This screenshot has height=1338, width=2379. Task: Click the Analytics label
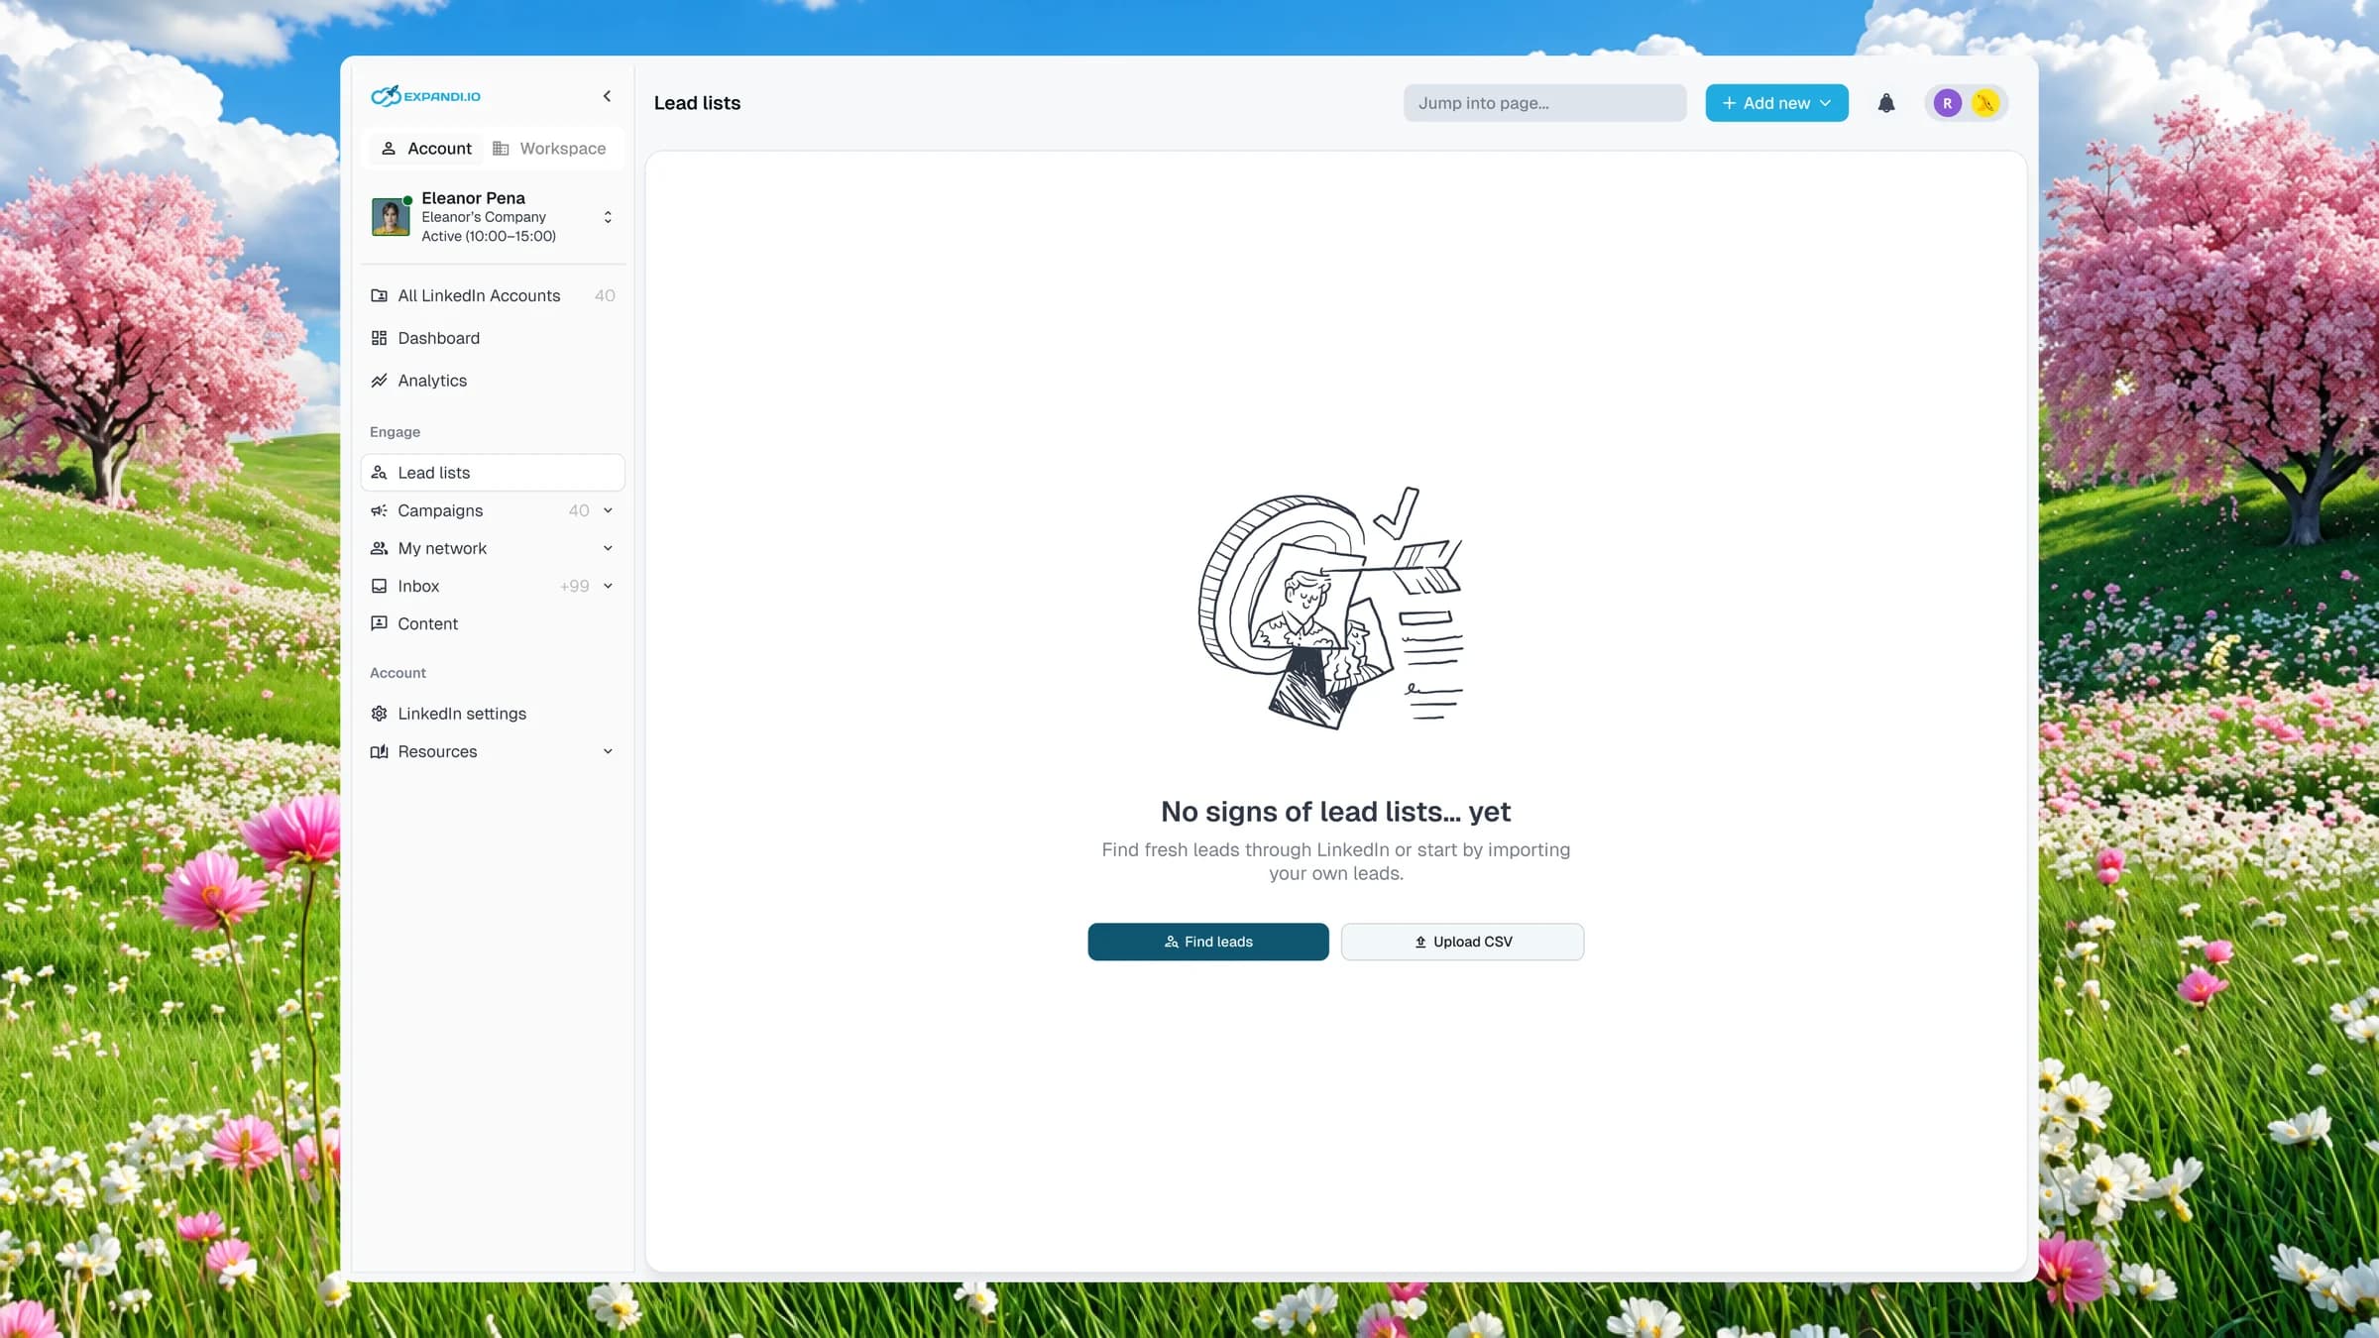(432, 381)
